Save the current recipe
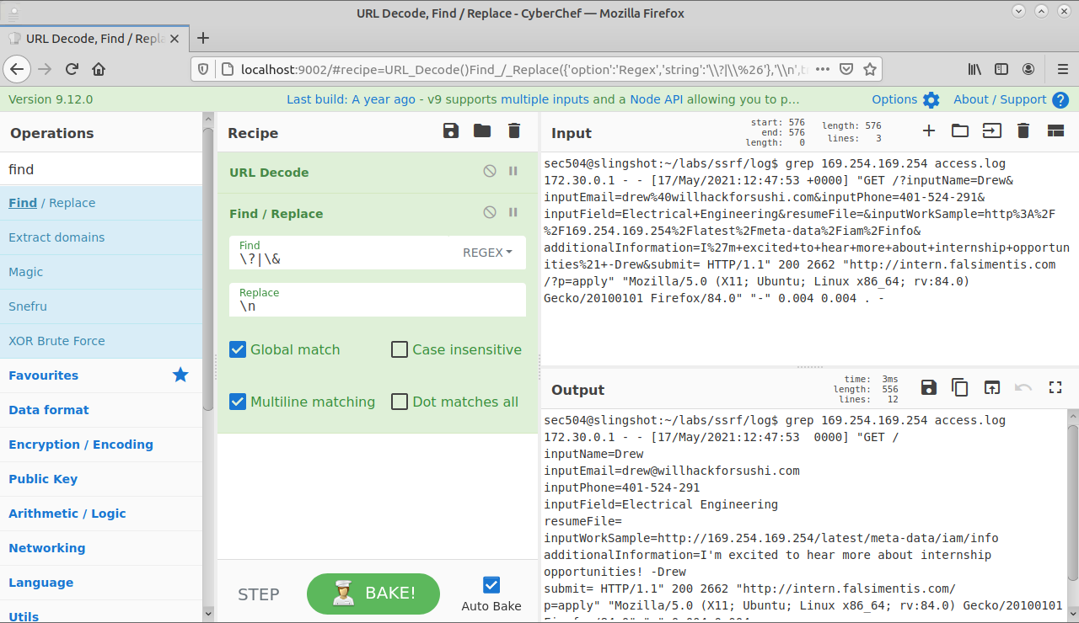1079x623 pixels. (x=451, y=130)
